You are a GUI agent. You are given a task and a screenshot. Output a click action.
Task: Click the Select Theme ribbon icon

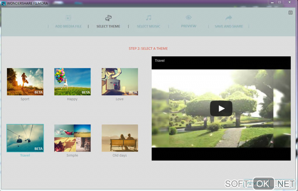pyautogui.click(x=108, y=18)
